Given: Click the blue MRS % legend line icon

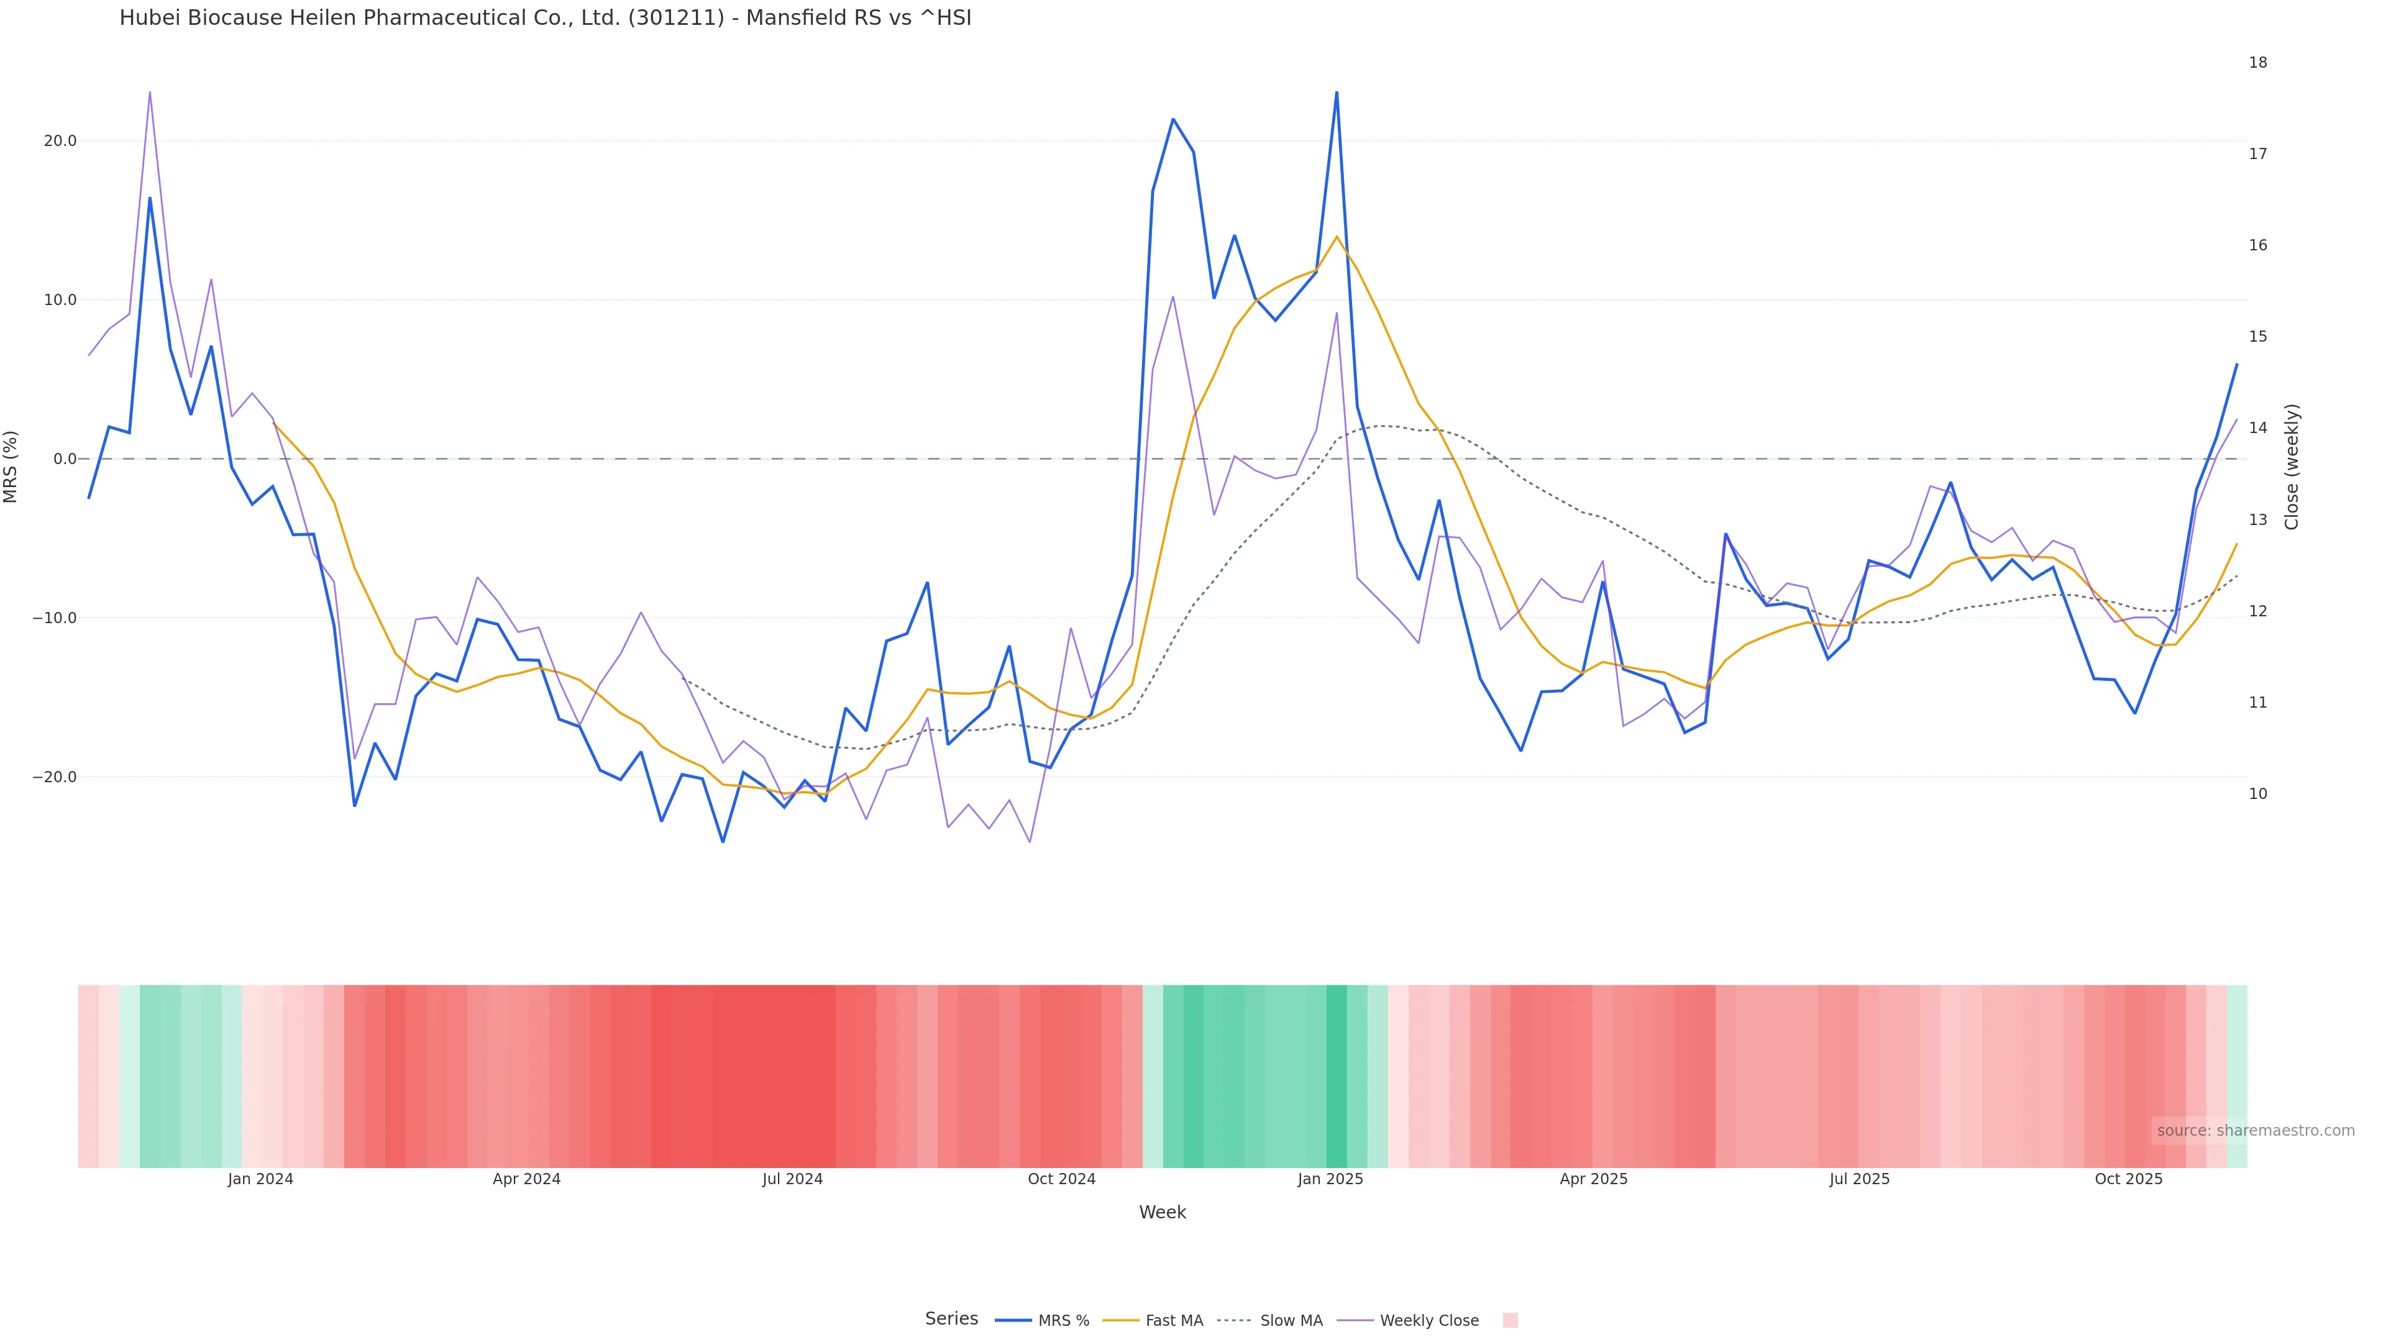Looking at the screenshot, I should [x=1013, y=1321].
